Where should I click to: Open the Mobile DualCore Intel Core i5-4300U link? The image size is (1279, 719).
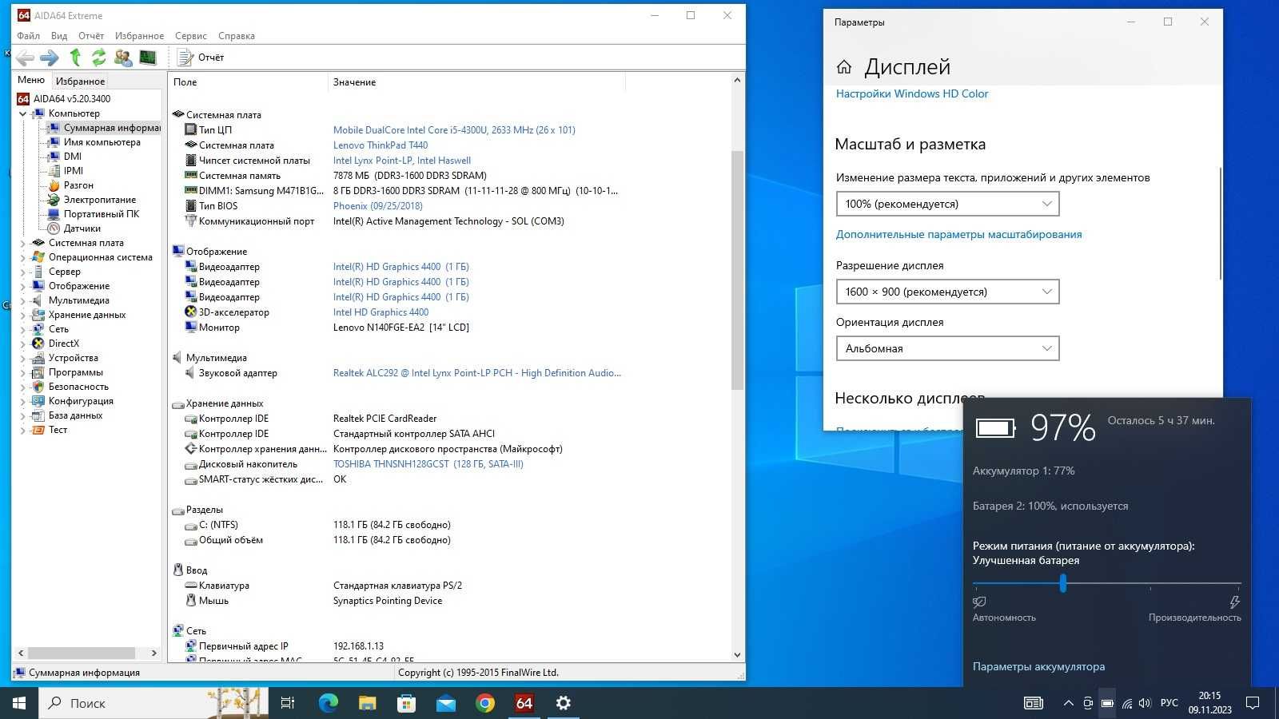(454, 130)
